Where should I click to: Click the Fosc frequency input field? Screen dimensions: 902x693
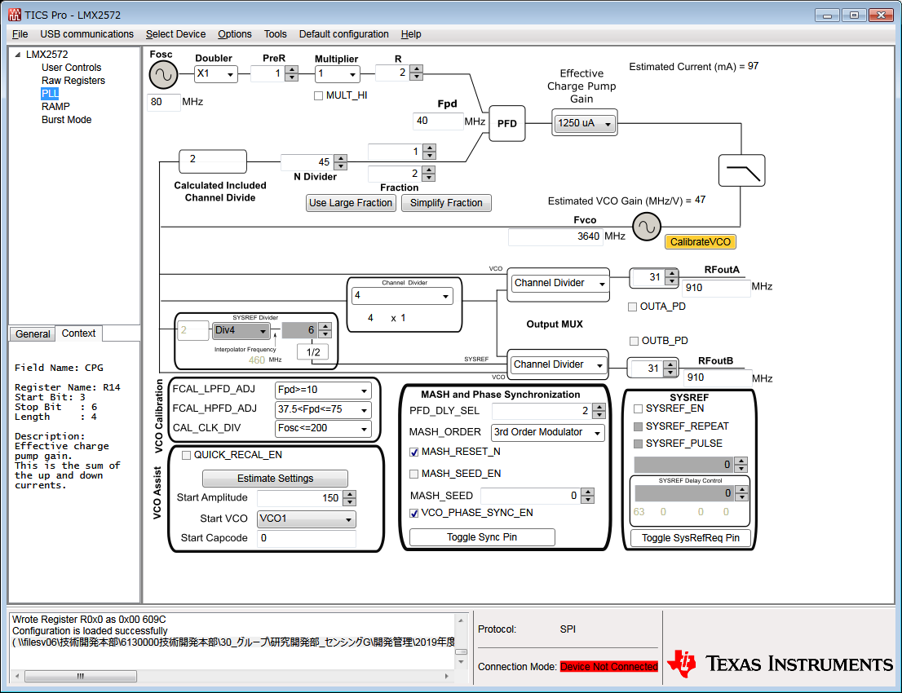164,103
